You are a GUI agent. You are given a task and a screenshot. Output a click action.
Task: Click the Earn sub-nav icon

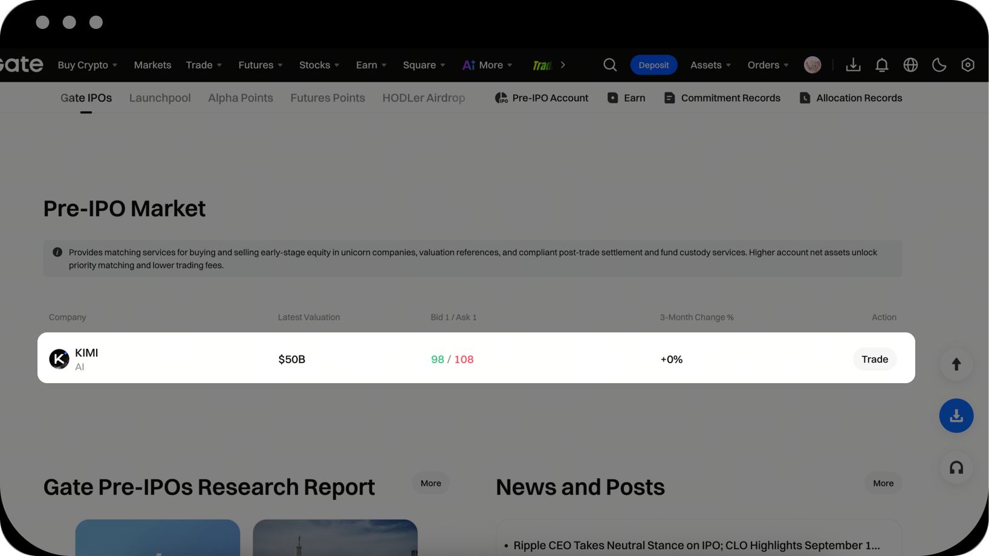click(612, 98)
